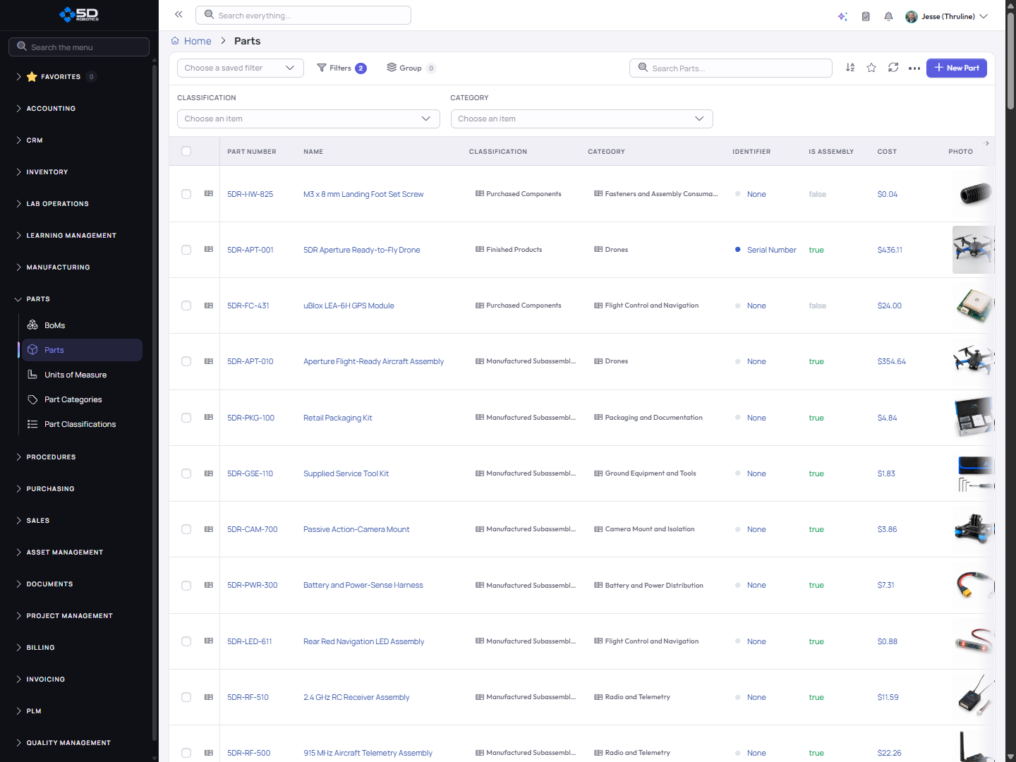Click the favorite star icon in toolbar
The image size is (1016, 762).
click(871, 68)
